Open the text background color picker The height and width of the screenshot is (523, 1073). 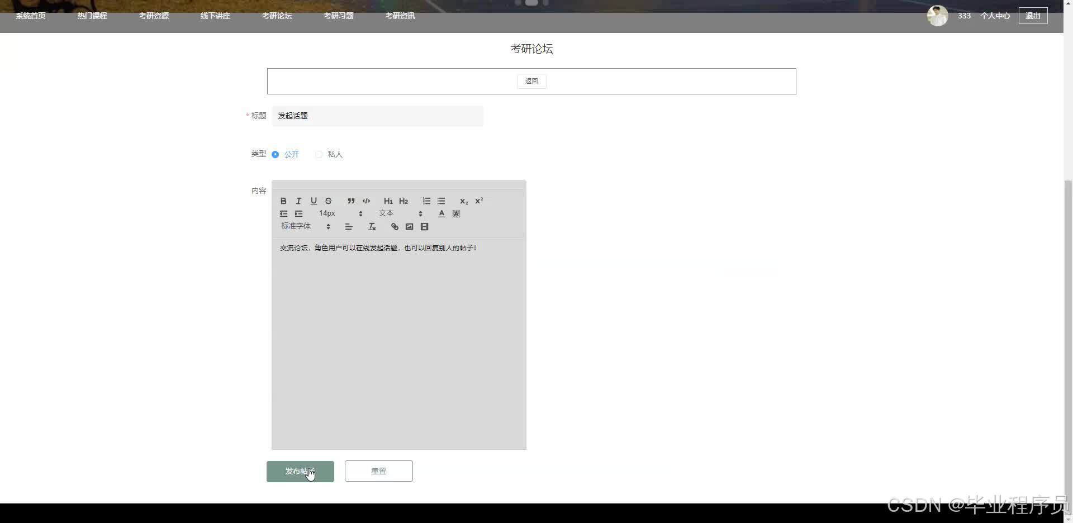point(456,213)
